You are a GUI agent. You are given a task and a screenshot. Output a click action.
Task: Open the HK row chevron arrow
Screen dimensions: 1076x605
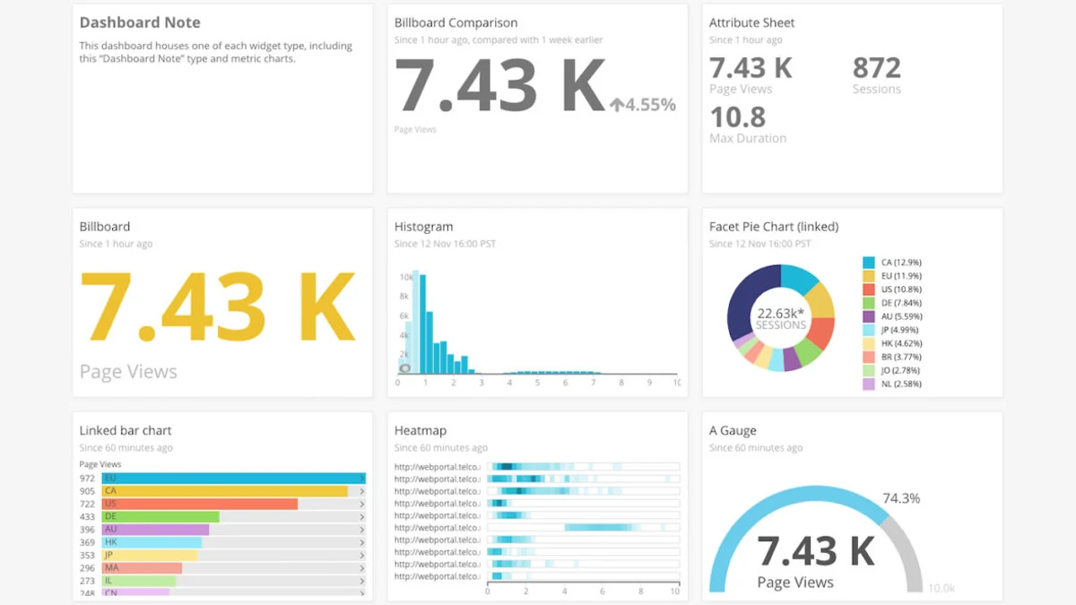362,542
